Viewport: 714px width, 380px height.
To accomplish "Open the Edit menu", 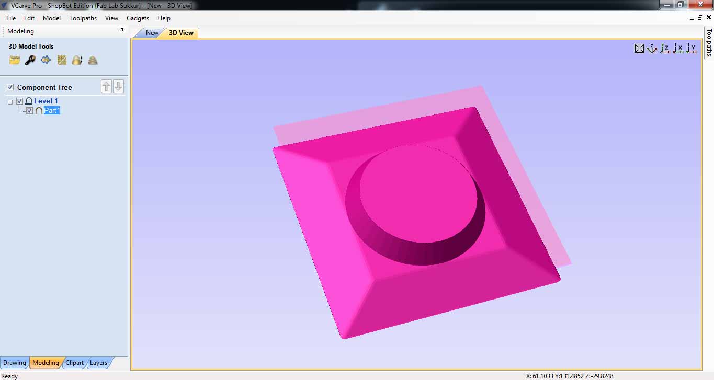I will click(x=29, y=18).
